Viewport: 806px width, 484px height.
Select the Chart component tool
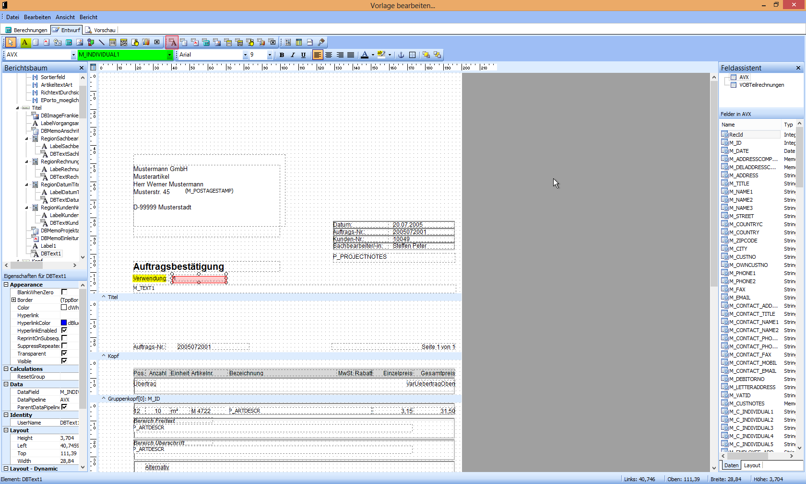point(146,42)
